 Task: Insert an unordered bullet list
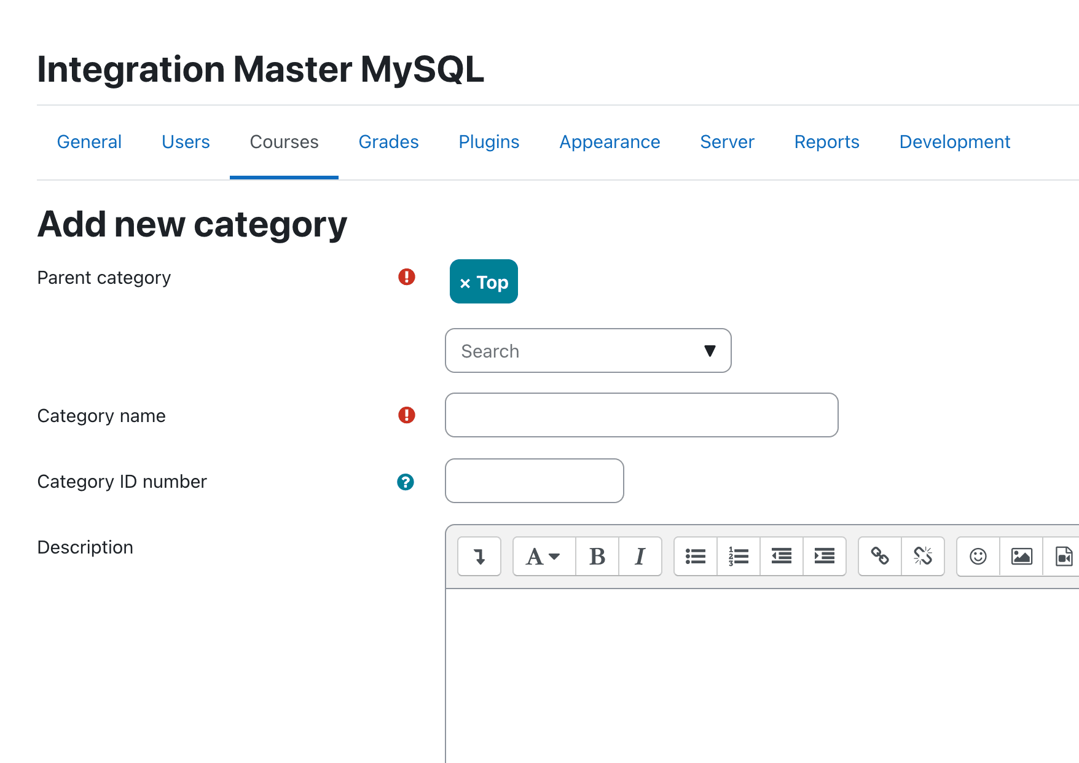(x=696, y=557)
